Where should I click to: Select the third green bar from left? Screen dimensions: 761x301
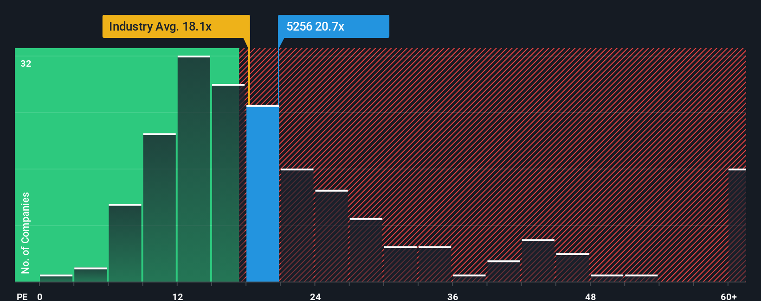tap(125, 243)
